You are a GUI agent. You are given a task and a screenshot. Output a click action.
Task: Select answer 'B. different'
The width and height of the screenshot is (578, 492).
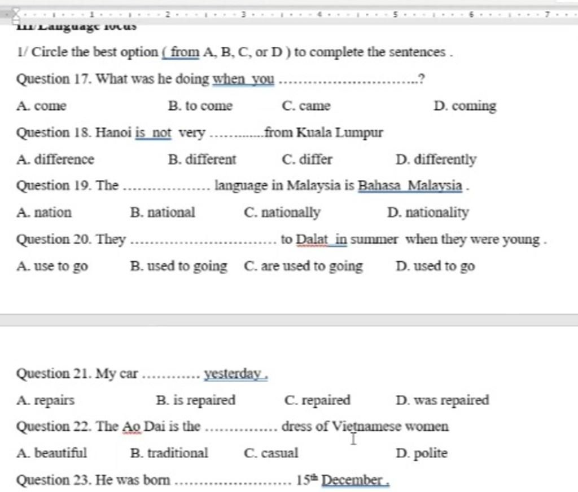[x=202, y=159]
